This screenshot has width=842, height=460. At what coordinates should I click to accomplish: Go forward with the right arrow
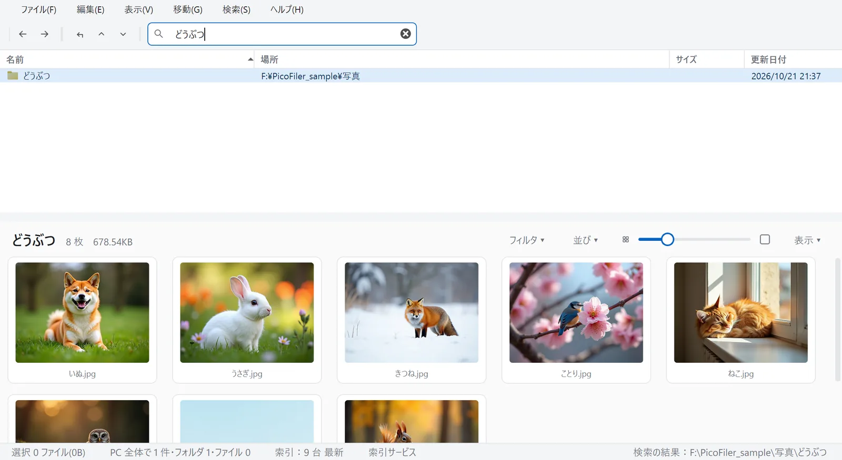[x=45, y=34]
